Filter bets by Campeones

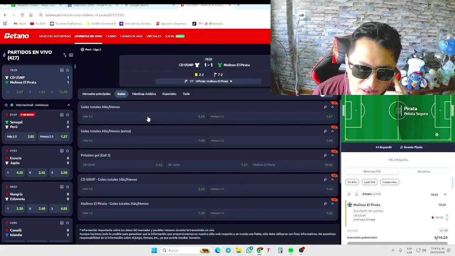390,182
